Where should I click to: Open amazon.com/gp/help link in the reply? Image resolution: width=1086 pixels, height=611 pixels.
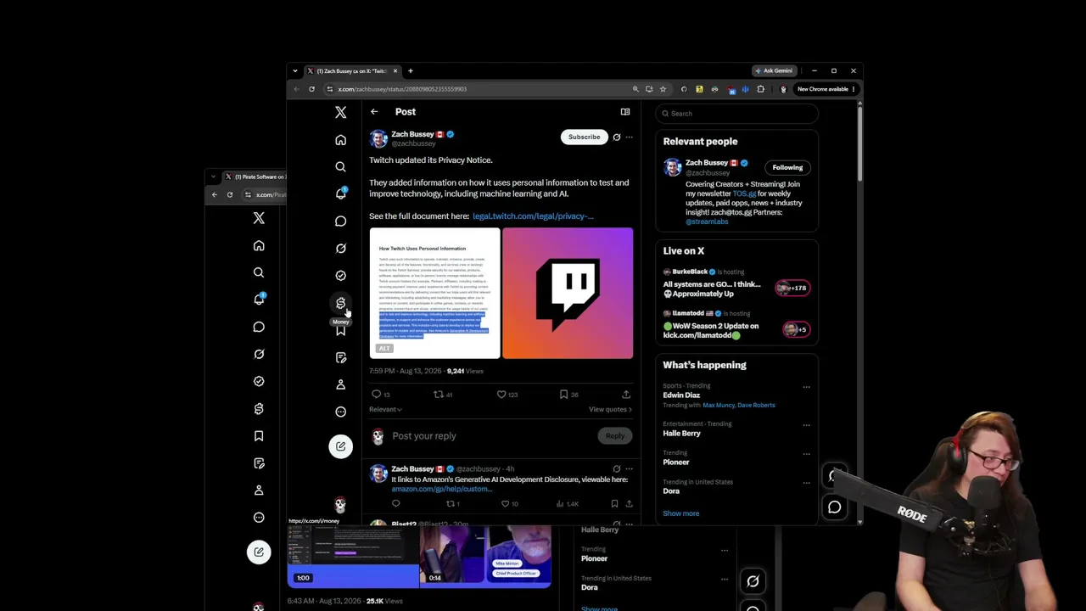tap(442, 490)
